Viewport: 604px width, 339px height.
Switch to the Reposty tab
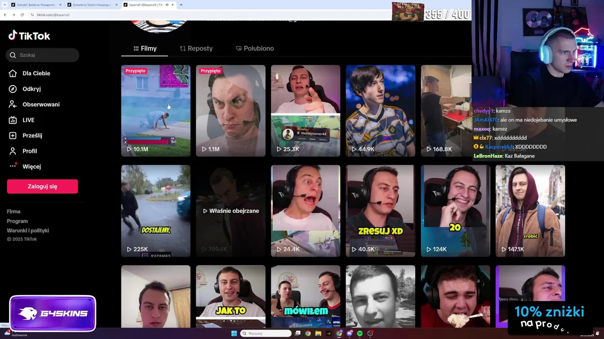(196, 48)
